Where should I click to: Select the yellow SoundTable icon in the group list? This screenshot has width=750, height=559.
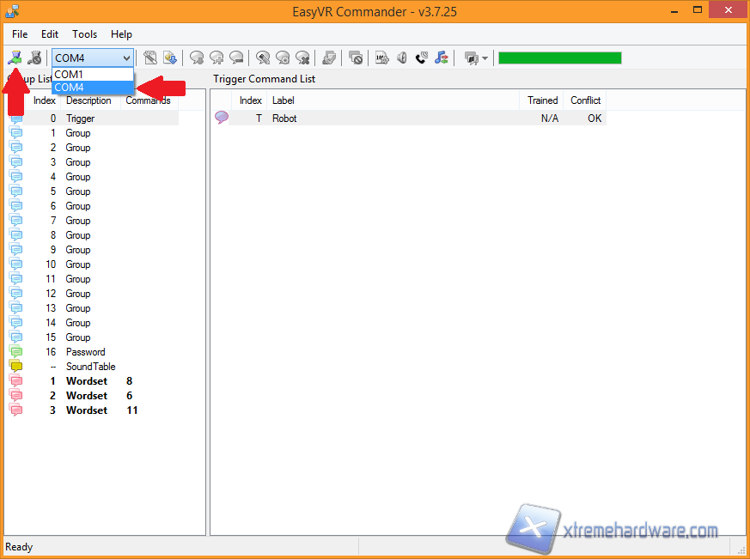(x=16, y=367)
